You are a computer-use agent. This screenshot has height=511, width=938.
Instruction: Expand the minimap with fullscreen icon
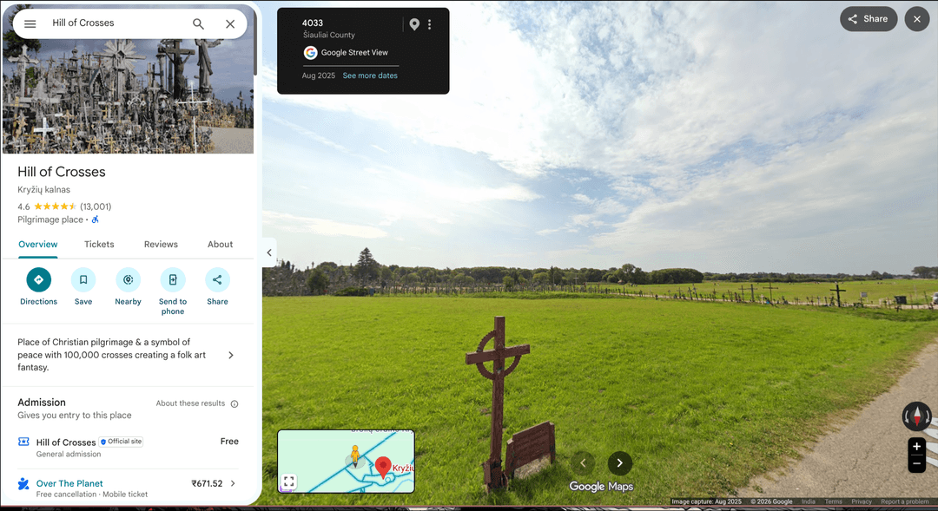point(289,482)
